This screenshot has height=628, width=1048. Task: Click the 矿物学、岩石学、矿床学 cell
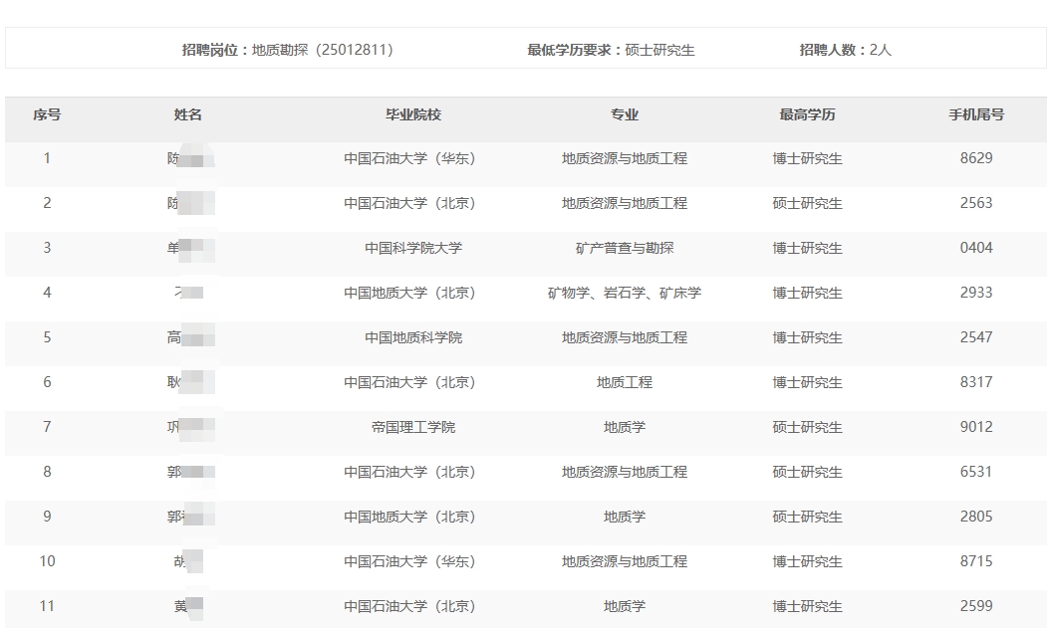[x=625, y=293]
